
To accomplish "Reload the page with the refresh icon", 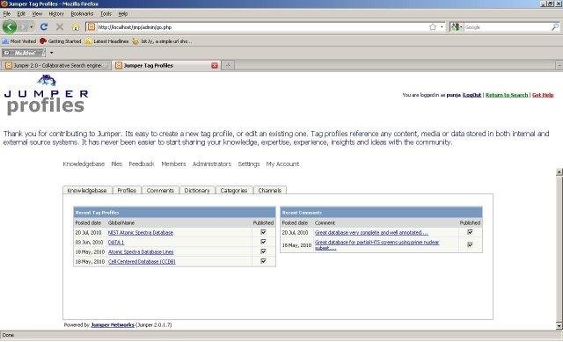I will pyautogui.click(x=44, y=27).
